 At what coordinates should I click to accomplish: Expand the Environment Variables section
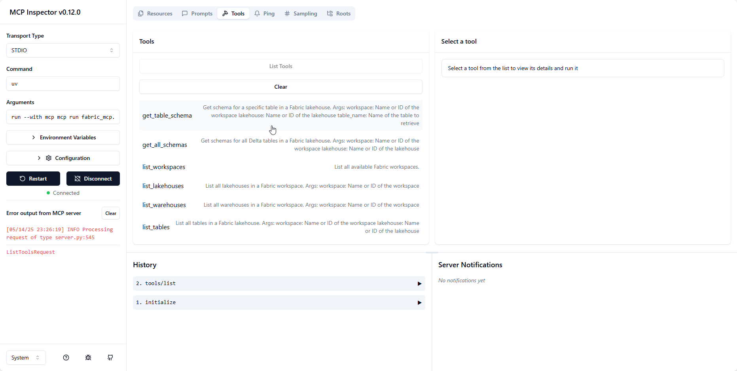(63, 137)
